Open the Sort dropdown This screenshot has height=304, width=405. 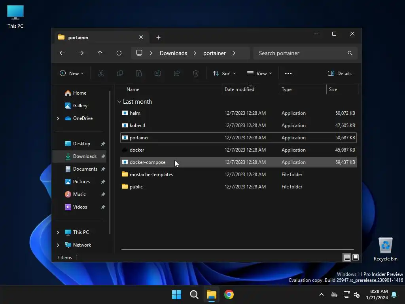(224, 73)
